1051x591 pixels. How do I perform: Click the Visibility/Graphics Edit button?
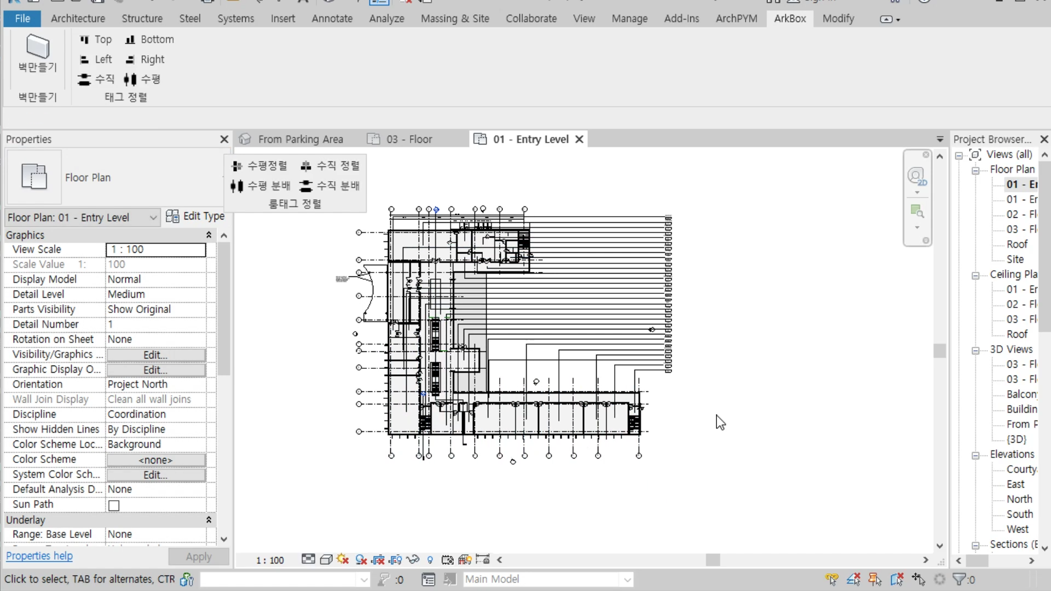(x=155, y=355)
